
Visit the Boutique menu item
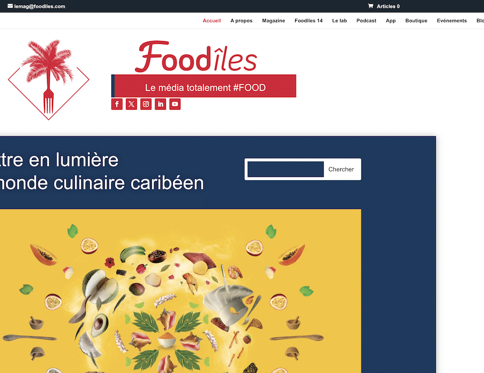tap(416, 21)
